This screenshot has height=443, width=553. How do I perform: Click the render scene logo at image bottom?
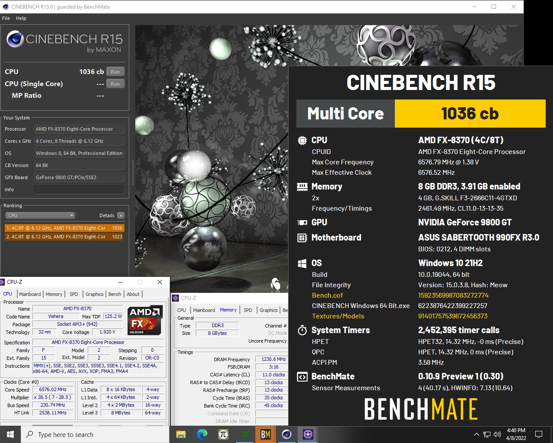(276, 283)
